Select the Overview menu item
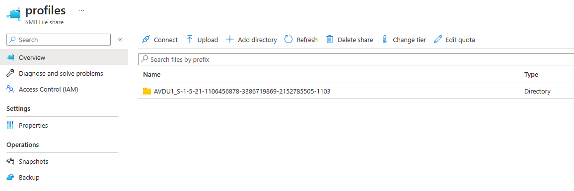 64,57
